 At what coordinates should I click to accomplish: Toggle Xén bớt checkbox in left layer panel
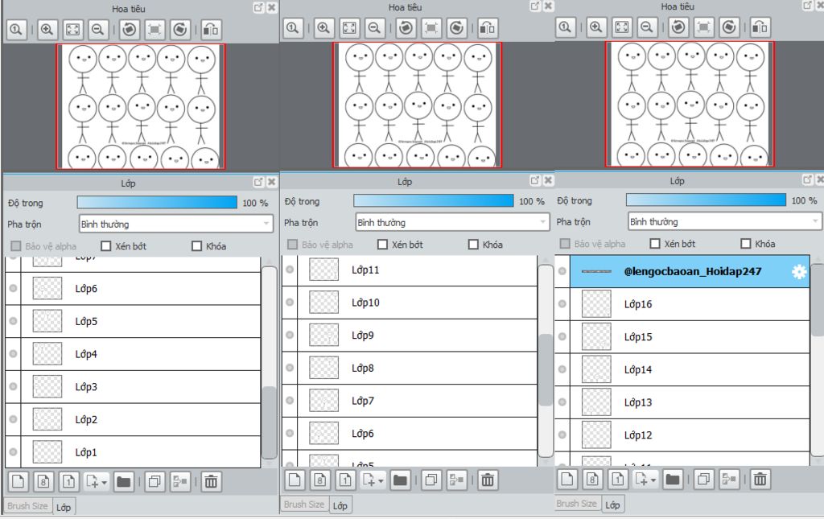pyautogui.click(x=106, y=246)
